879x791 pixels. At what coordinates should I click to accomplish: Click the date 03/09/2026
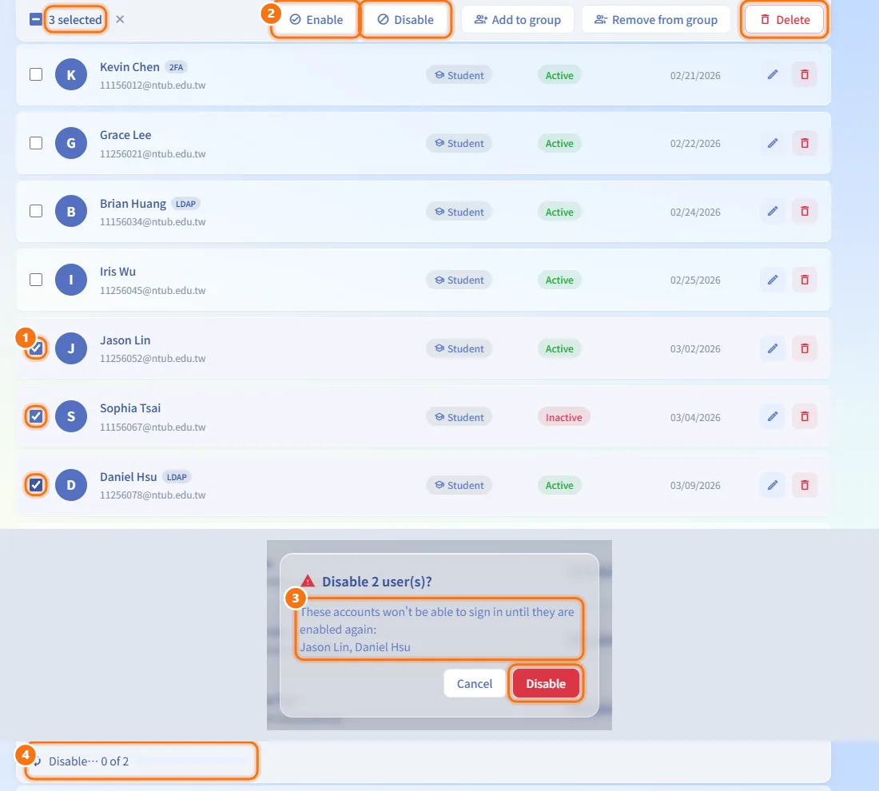(x=695, y=486)
